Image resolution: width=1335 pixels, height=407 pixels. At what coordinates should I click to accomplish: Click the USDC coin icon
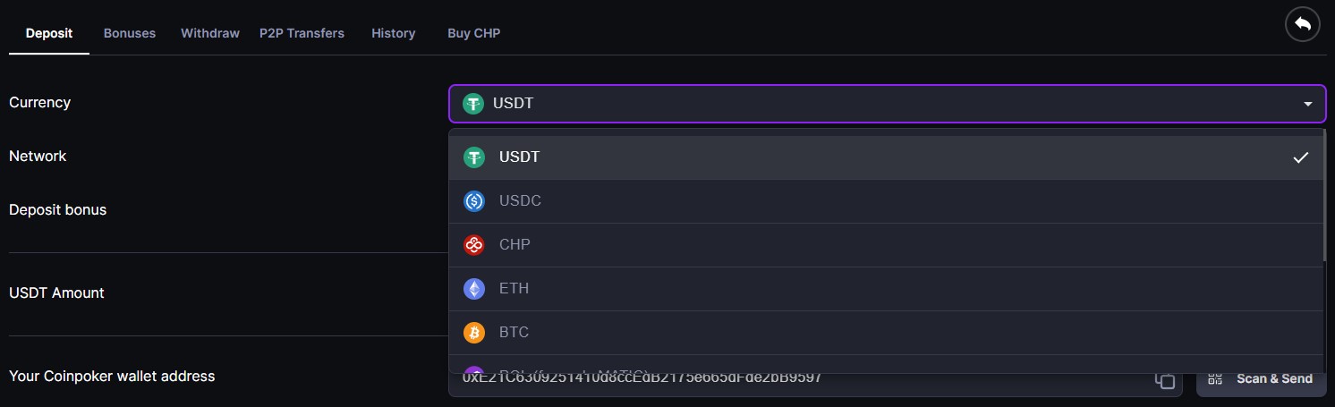click(473, 201)
